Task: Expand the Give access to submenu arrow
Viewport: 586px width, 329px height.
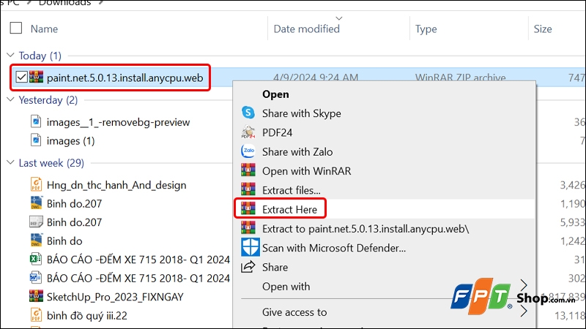Action: [524, 311]
